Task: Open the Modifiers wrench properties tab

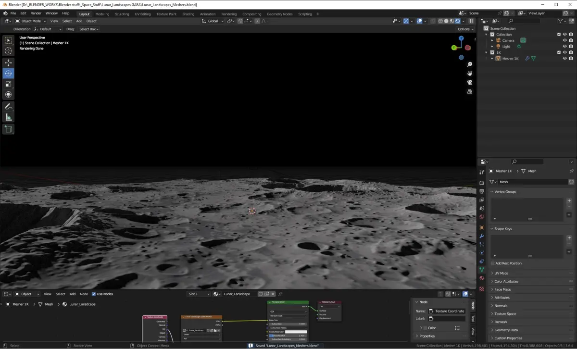Action: (x=482, y=236)
